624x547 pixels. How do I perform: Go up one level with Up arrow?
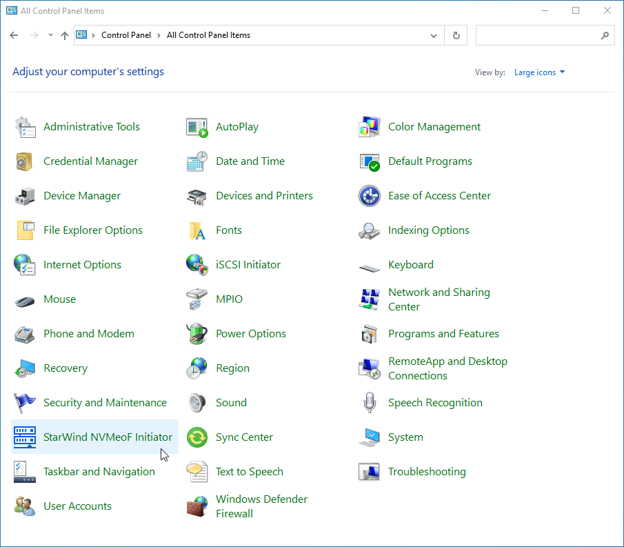65,35
